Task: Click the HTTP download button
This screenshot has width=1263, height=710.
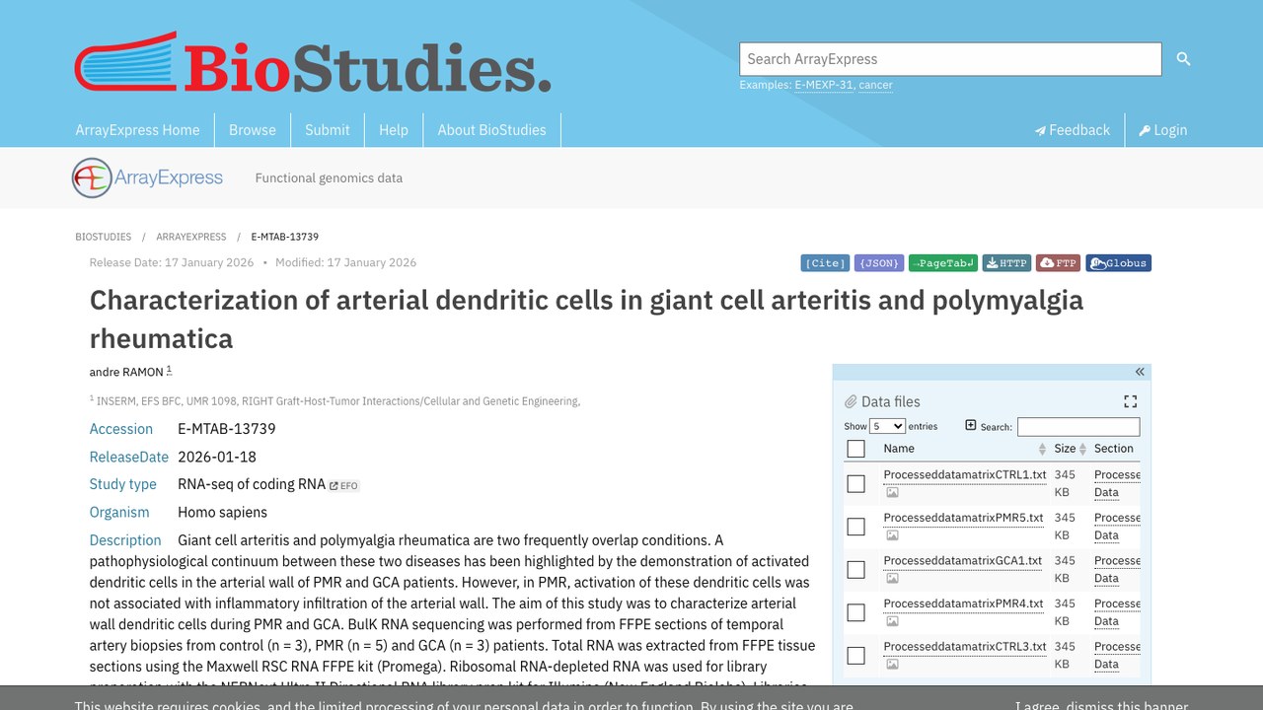Action: (x=1006, y=263)
